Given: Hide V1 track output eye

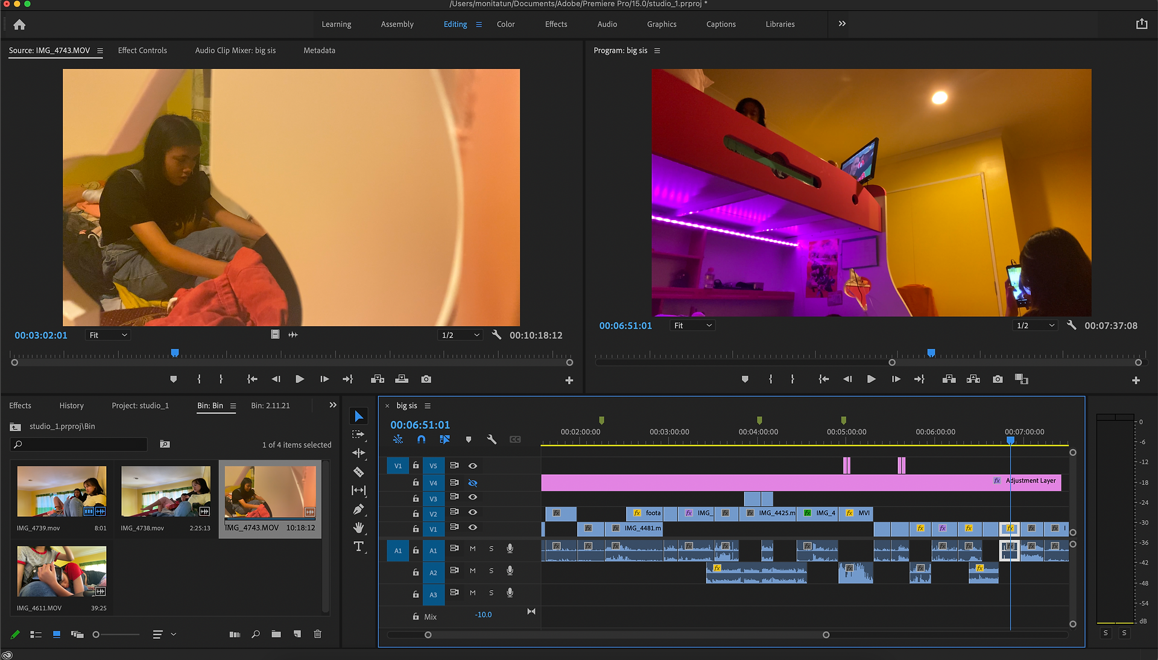Looking at the screenshot, I should tap(473, 527).
